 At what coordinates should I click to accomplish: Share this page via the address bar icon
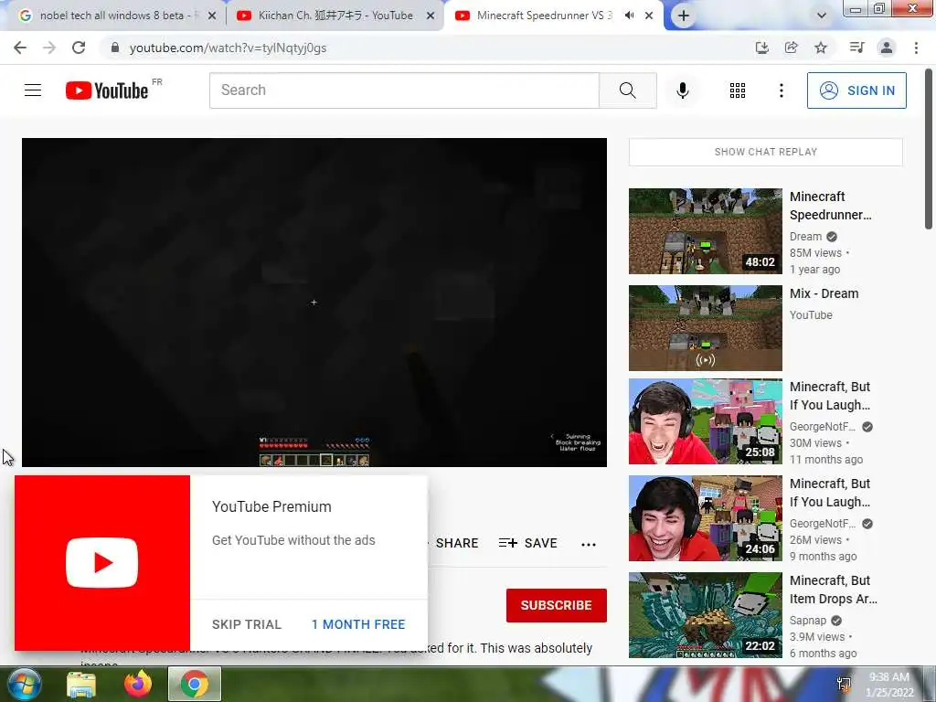coord(792,48)
